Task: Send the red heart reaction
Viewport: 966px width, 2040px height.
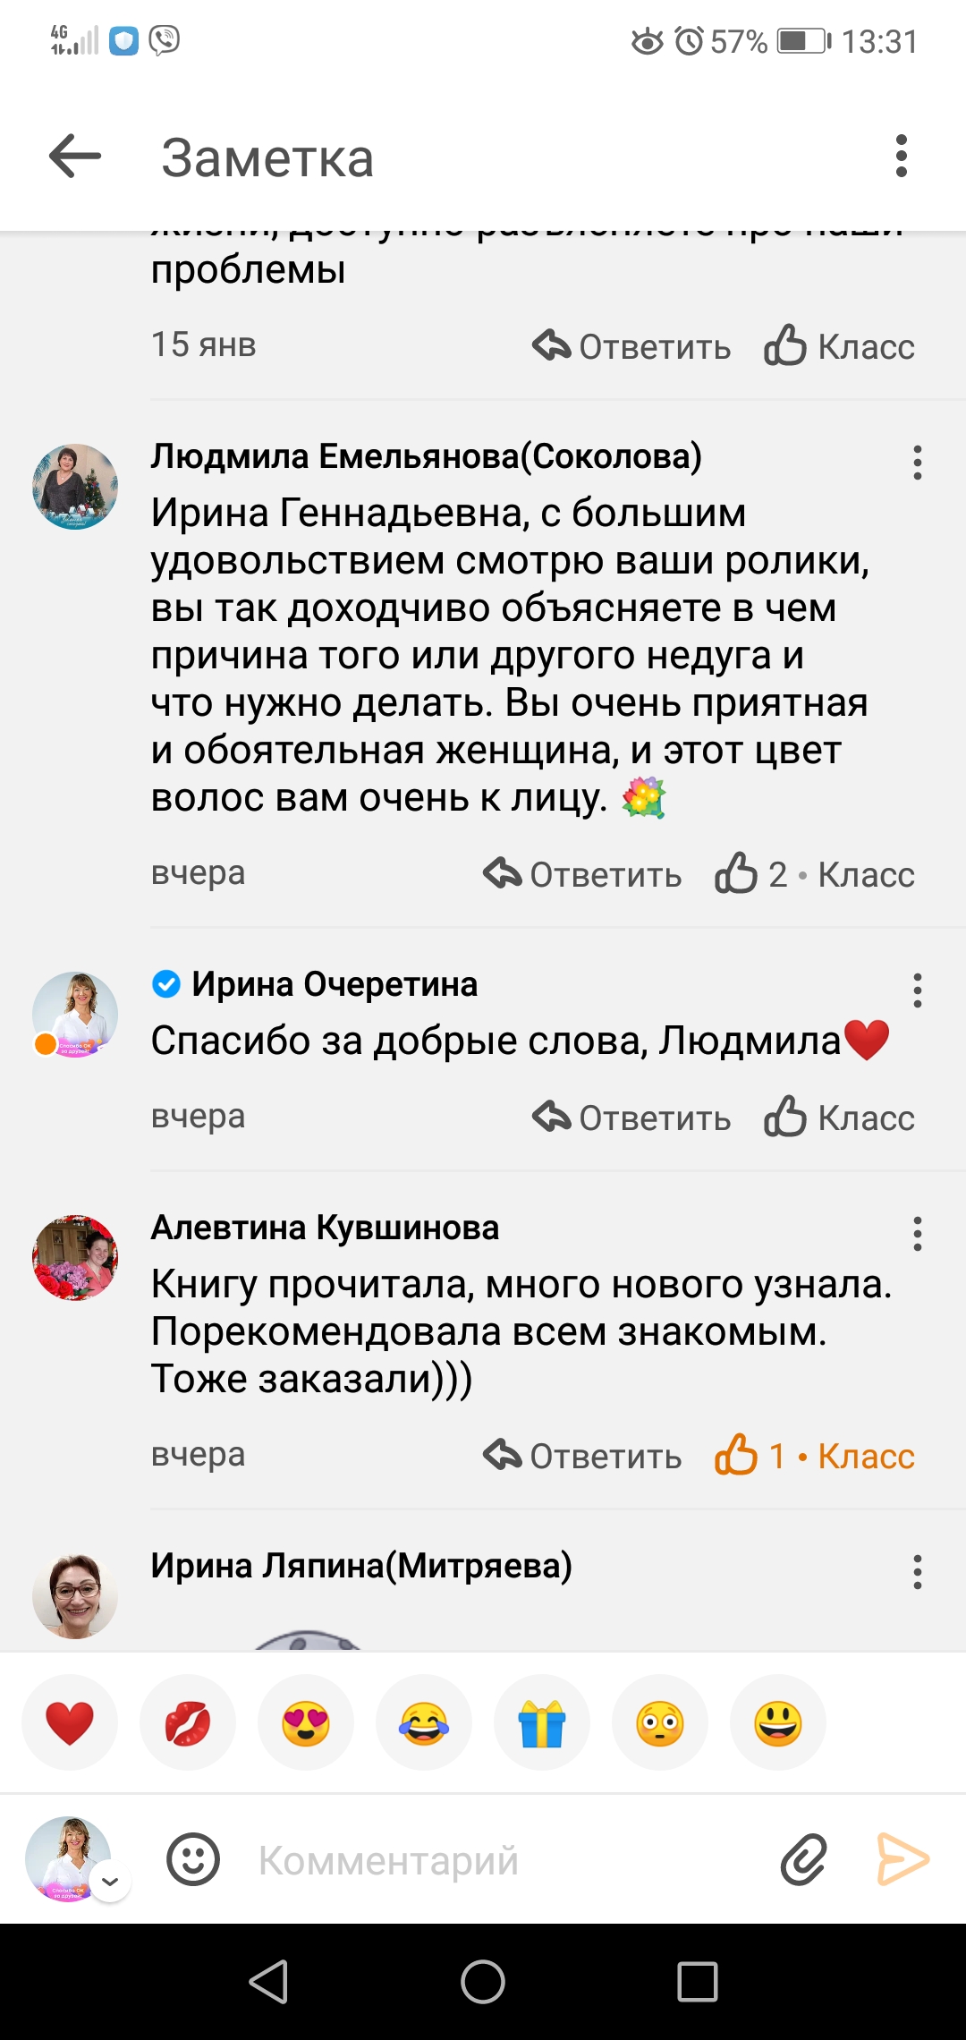Action: 70,1723
